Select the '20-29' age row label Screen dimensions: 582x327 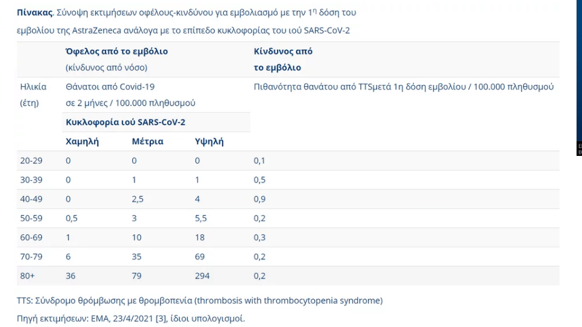(31, 161)
